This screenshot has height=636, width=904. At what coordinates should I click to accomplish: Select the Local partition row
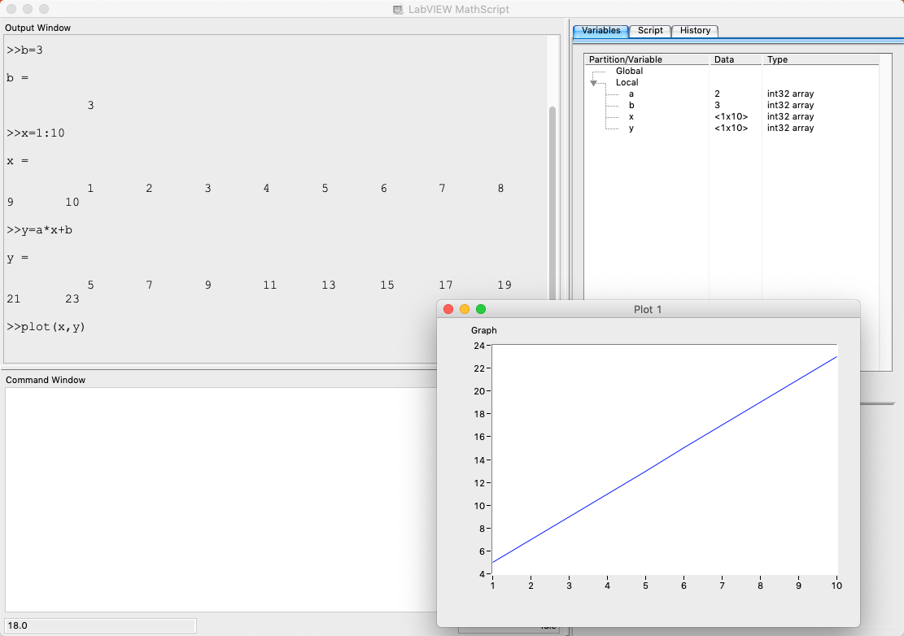pos(627,82)
